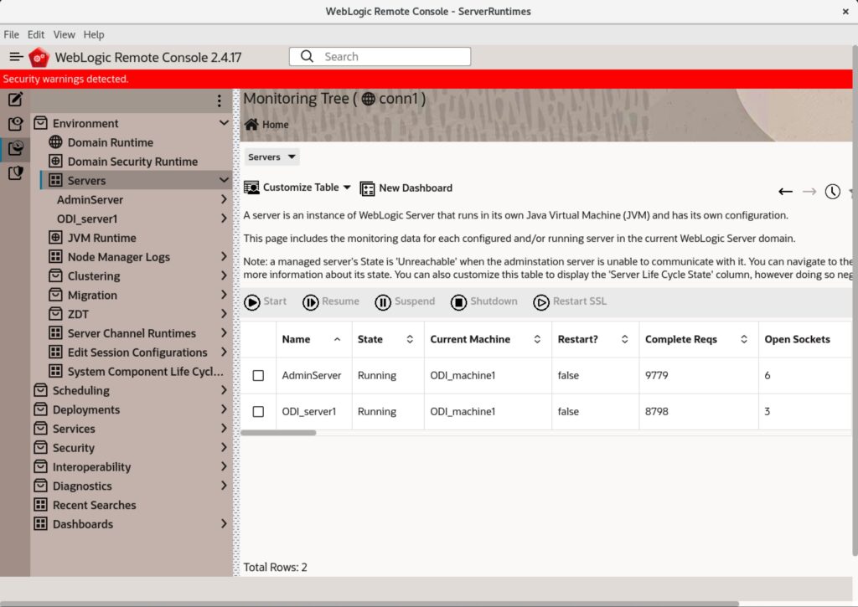The height and width of the screenshot is (607, 858).
Task: Open the Edit menu
Action: pos(36,34)
